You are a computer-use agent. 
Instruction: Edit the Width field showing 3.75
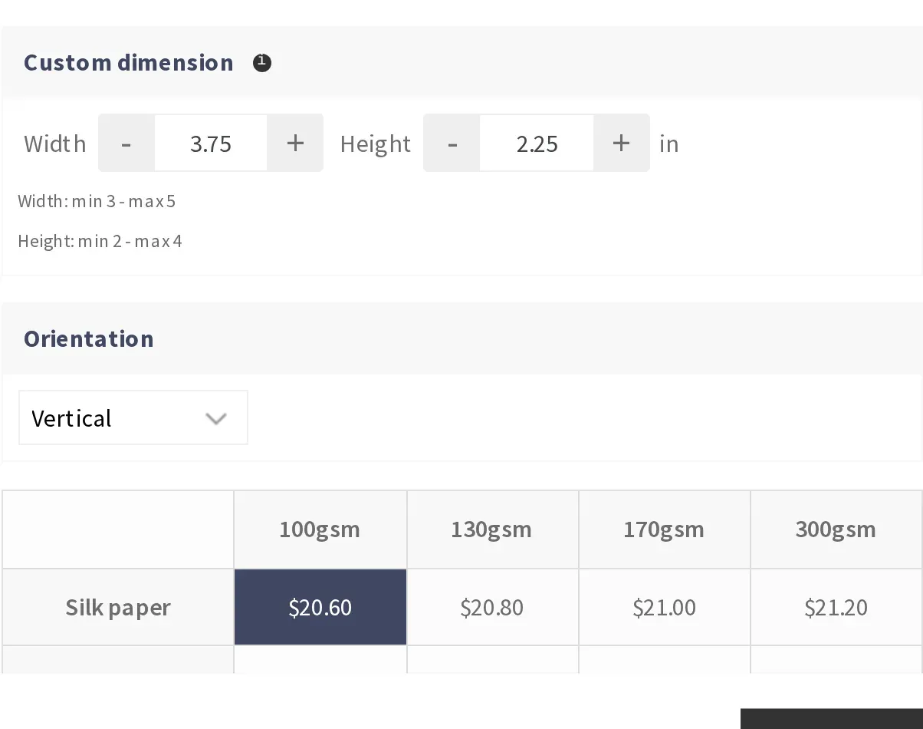pos(211,143)
